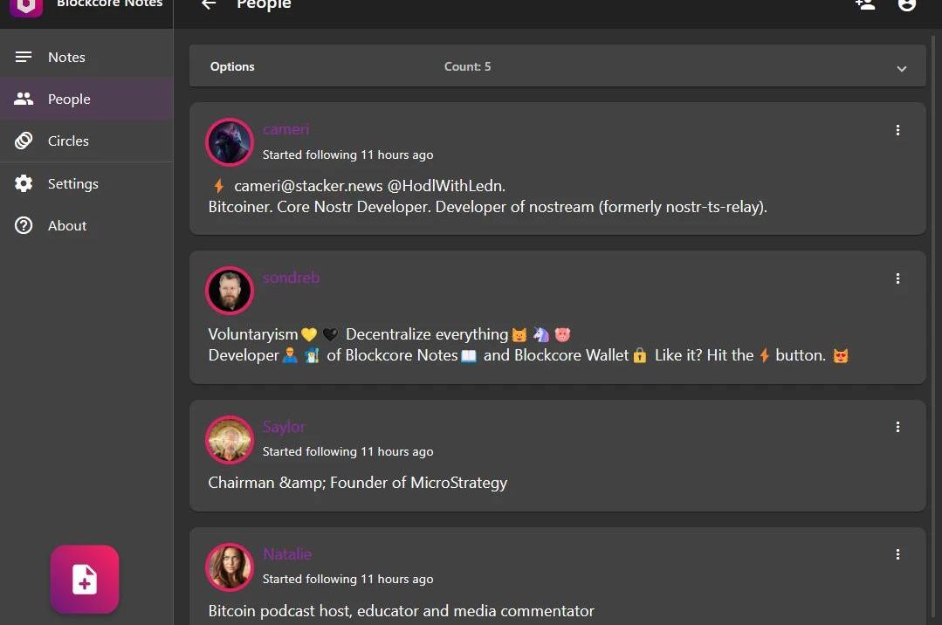Open the more options menu for cameri

pos(897,130)
